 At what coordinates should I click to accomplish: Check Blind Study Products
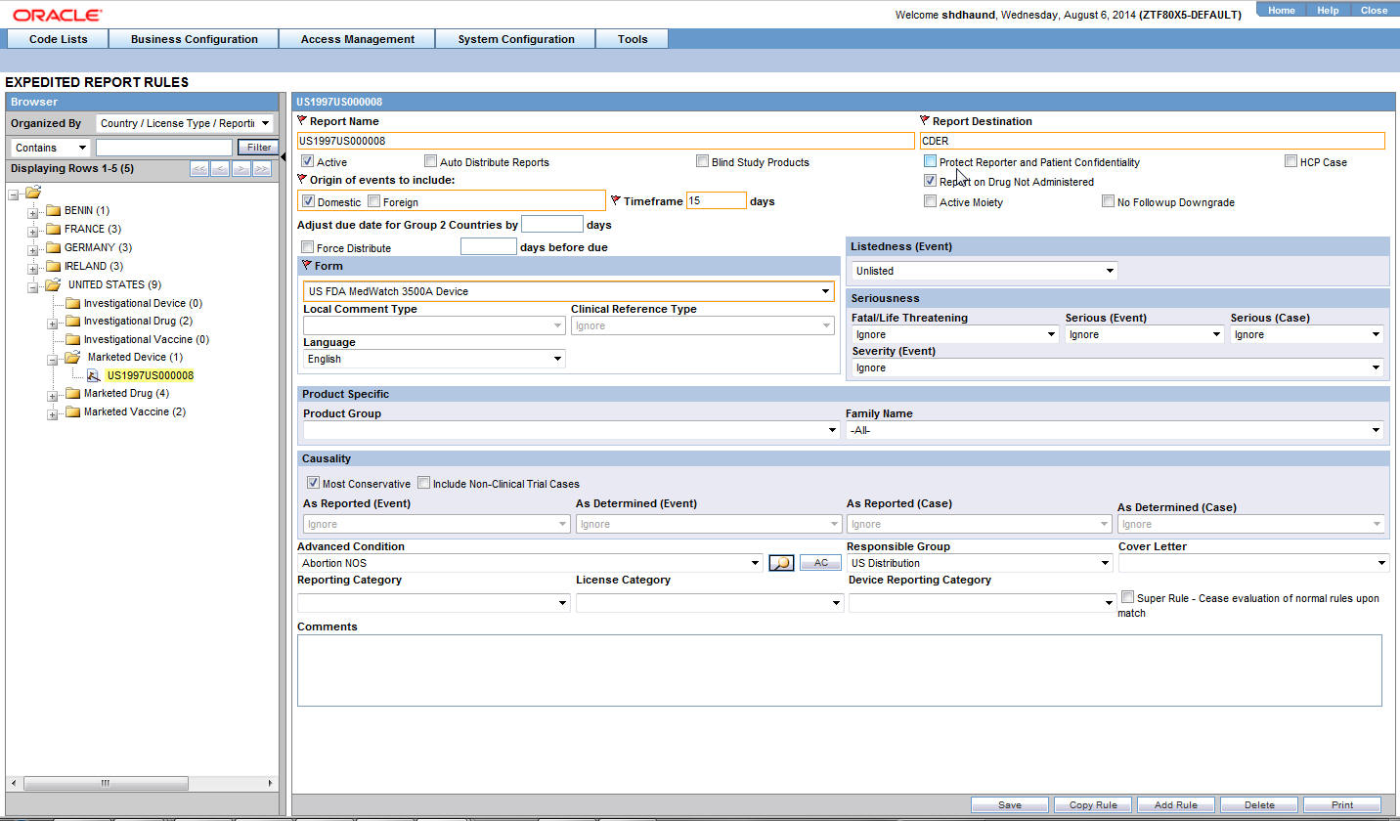702,161
